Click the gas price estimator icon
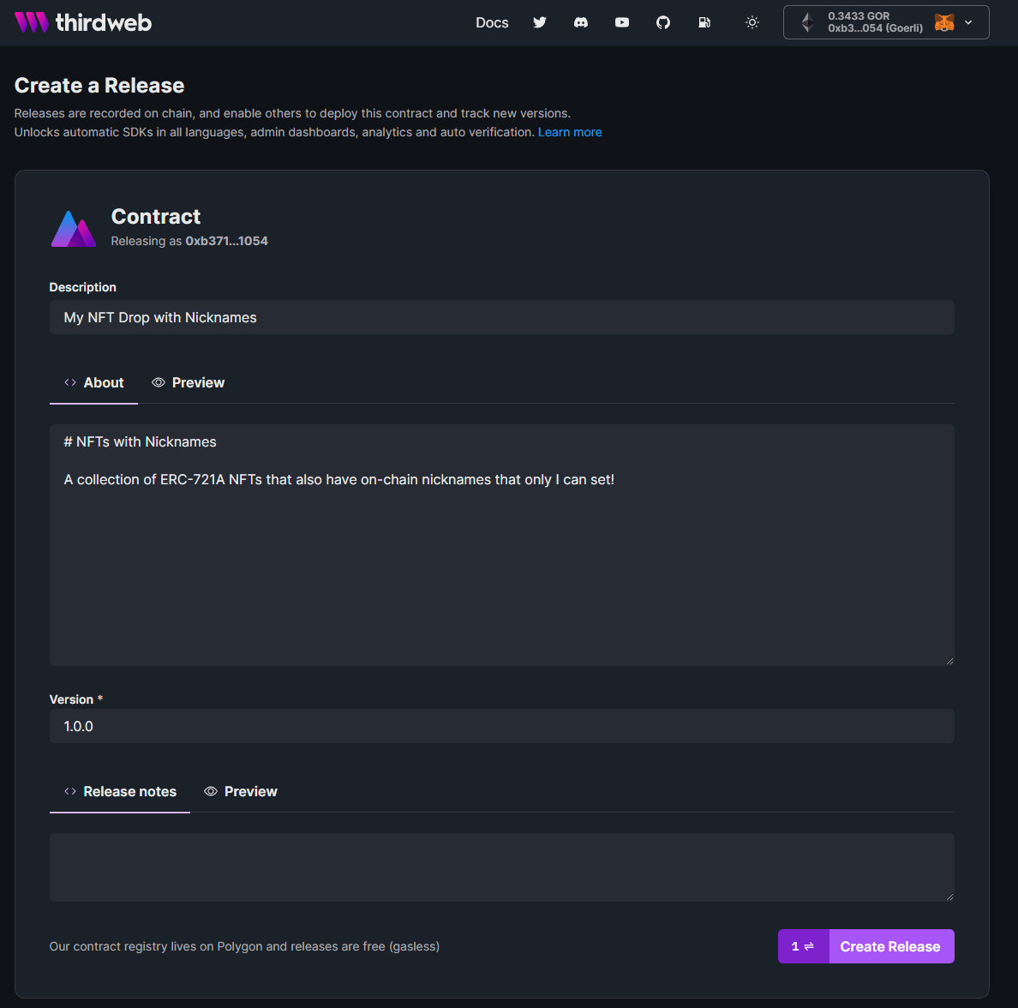The width and height of the screenshot is (1018, 1008). [704, 22]
